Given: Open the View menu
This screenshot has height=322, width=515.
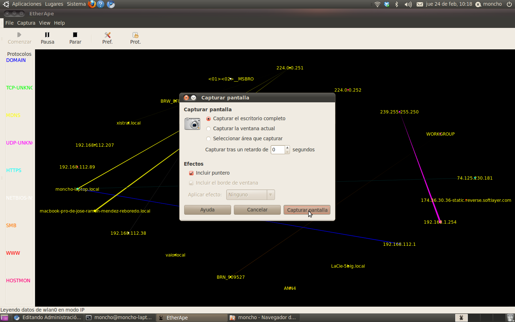Looking at the screenshot, I should (x=45, y=23).
